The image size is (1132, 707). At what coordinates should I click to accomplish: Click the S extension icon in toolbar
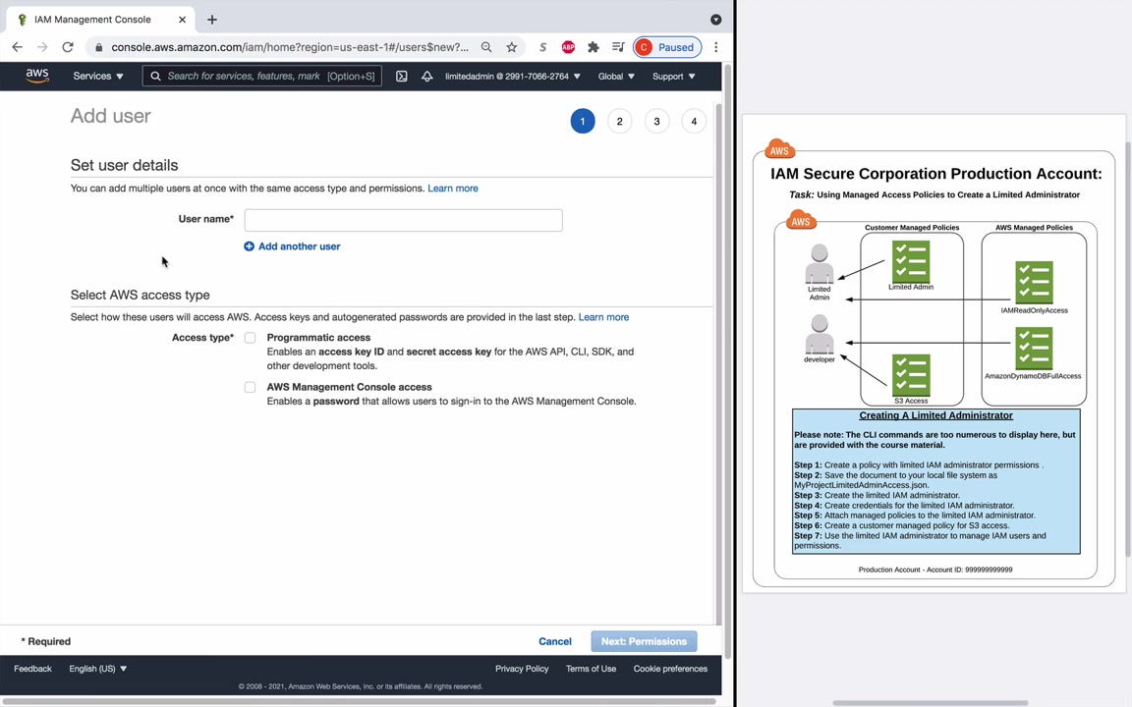click(542, 47)
